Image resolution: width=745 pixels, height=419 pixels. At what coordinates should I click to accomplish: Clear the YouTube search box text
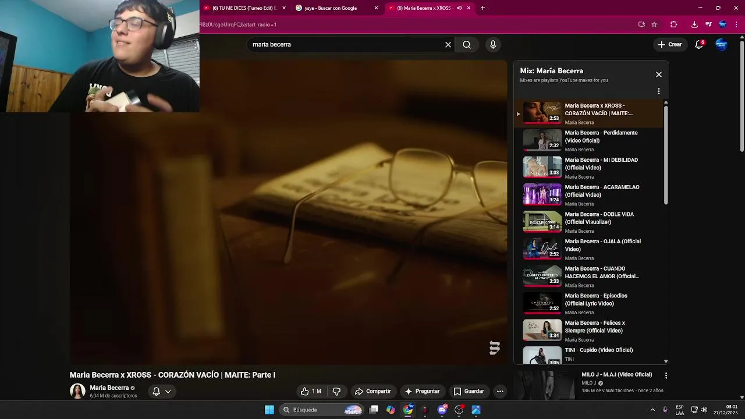click(448, 44)
